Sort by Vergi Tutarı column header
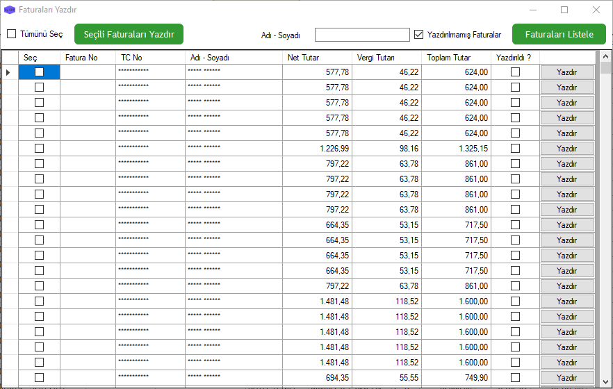Image resolution: width=613 pixels, height=389 pixels. point(386,58)
